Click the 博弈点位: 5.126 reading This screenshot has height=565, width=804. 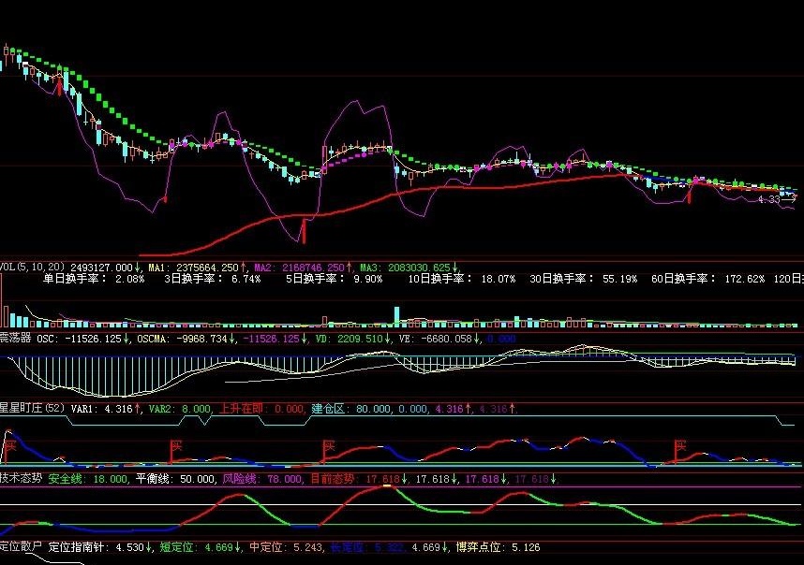[x=498, y=547]
